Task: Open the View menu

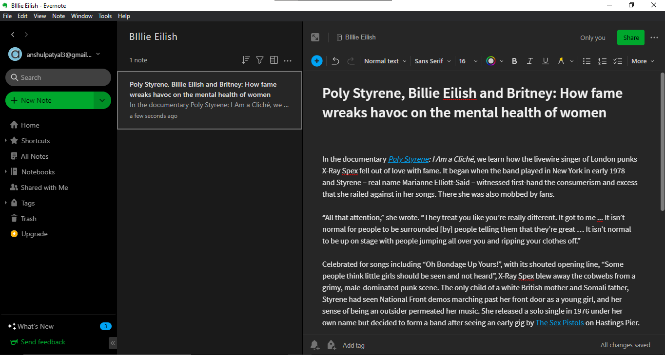Action: (40, 16)
